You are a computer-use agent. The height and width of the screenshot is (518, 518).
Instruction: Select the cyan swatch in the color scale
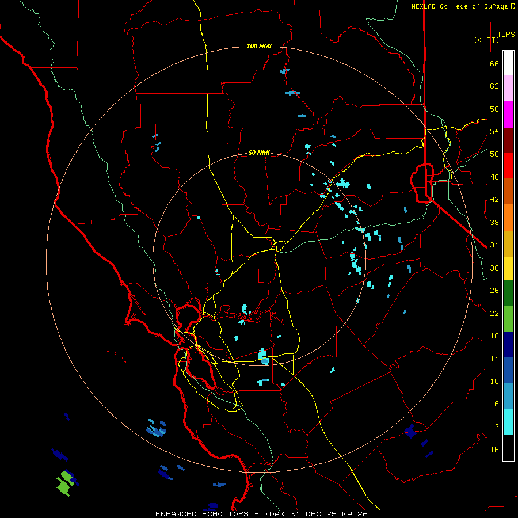click(x=508, y=422)
